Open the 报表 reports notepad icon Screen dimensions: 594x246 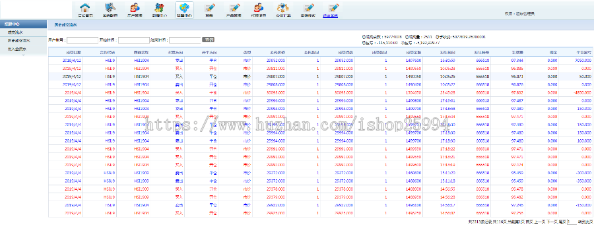(209, 10)
